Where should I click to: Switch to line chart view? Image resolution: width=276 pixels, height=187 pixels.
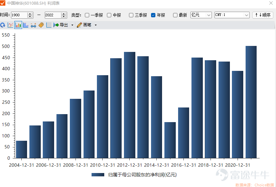pyautogui.click(x=10, y=25)
